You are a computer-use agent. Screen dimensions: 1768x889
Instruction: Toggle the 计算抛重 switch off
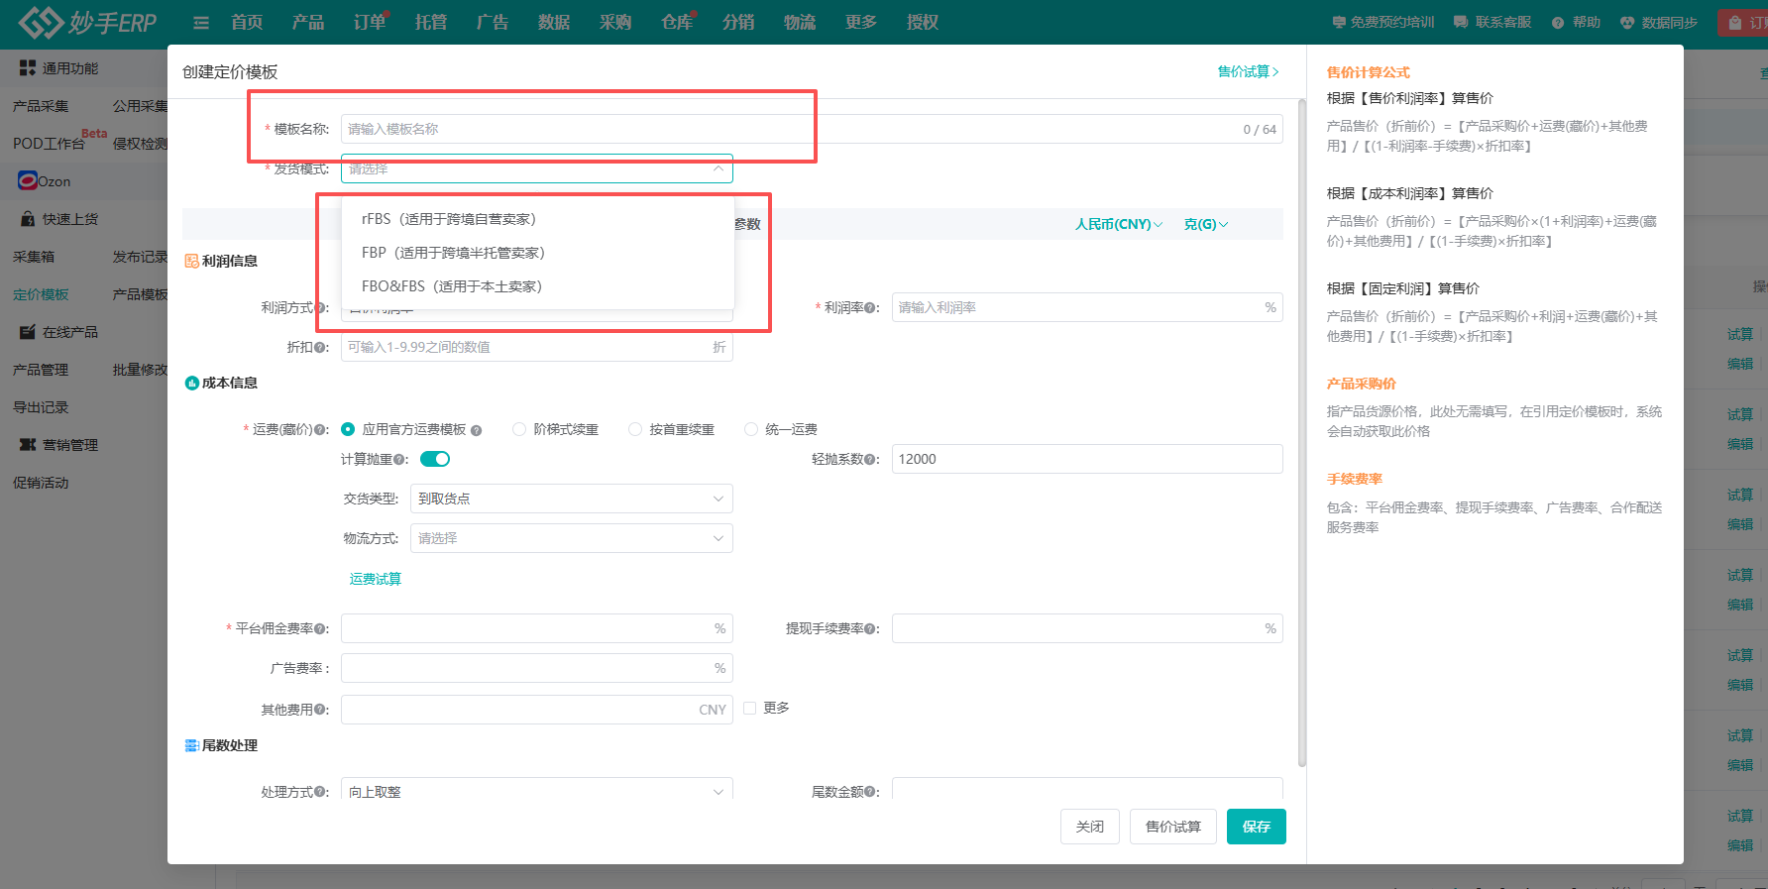[x=435, y=459]
